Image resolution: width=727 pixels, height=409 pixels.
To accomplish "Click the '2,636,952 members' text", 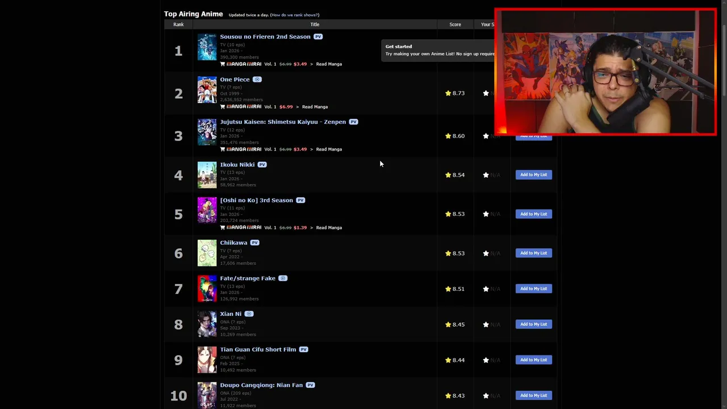I will (241, 100).
